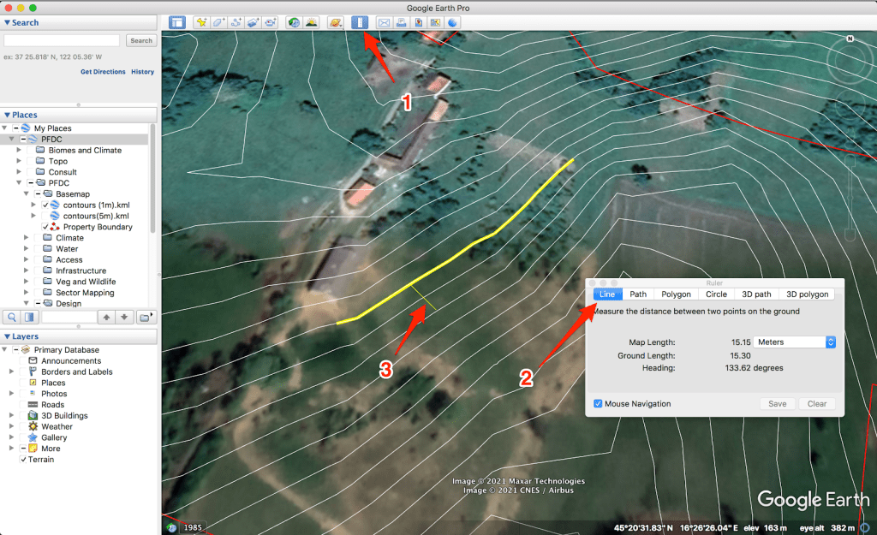Image resolution: width=877 pixels, height=535 pixels.
Task: Click the zoom slider on the map
Action: pyautogui.click(x=850, y=199)
